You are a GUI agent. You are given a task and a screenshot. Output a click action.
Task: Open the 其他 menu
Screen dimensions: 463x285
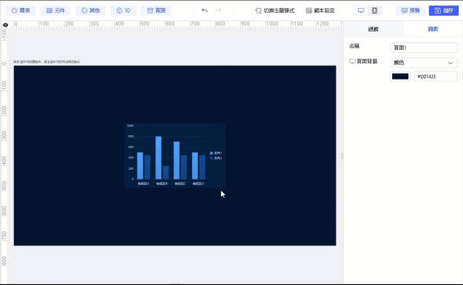(90, 11)
